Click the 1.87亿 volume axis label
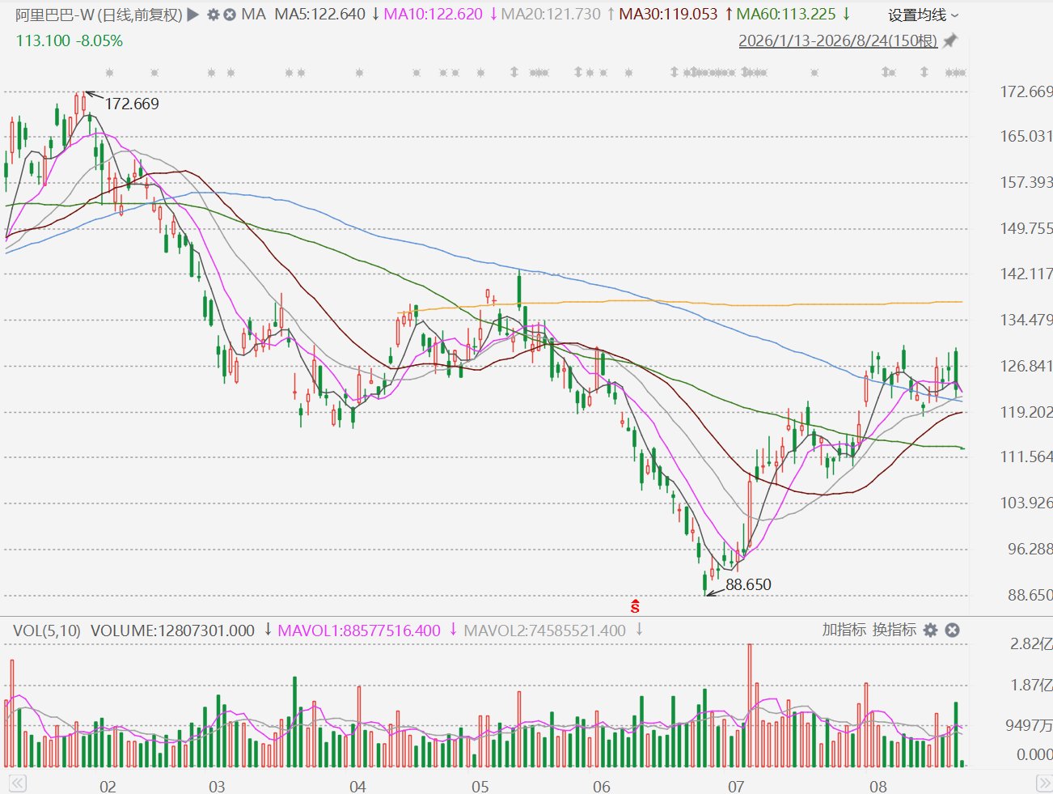 click(1031, 686)
